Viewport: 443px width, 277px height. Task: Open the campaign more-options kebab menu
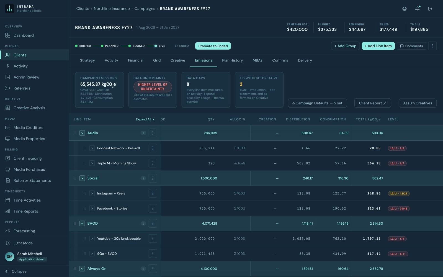coord(432,46)
